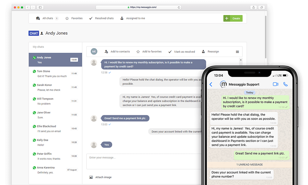Screen dimensions: 308x185
Task: Switch to the Favorites tab
Action: [74, 18]
